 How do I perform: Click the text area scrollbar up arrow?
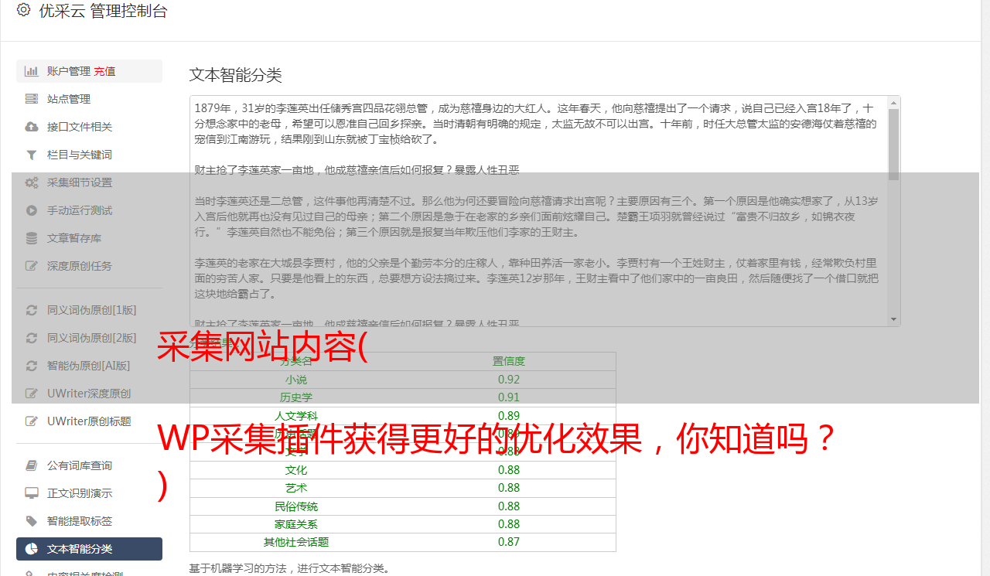(894, 102)
